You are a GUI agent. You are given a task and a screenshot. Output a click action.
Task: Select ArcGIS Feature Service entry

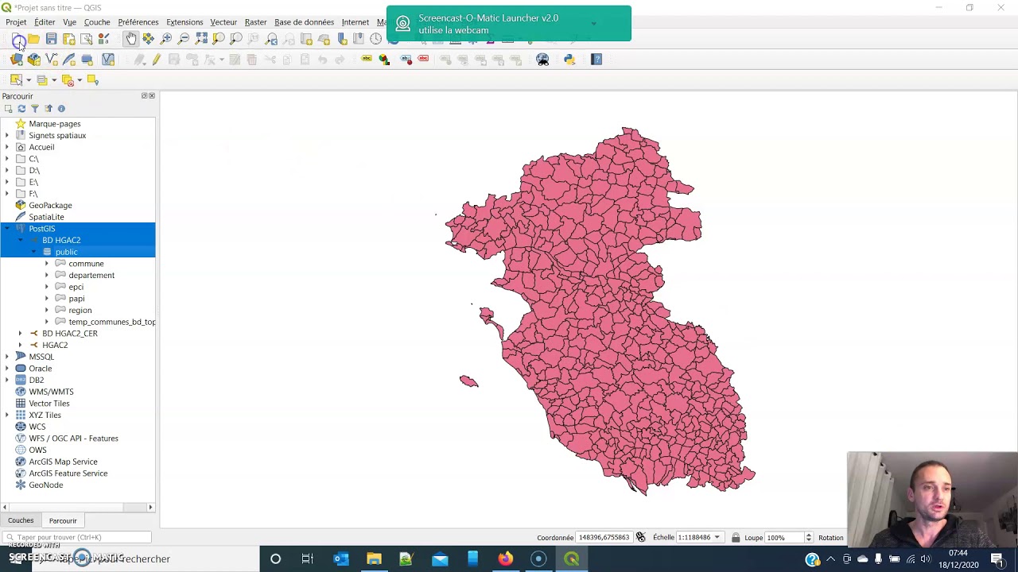(68, 473)
